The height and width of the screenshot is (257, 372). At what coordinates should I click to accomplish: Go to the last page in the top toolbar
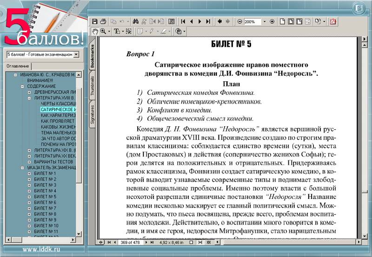pyautogui.click(x=208, y=21)
